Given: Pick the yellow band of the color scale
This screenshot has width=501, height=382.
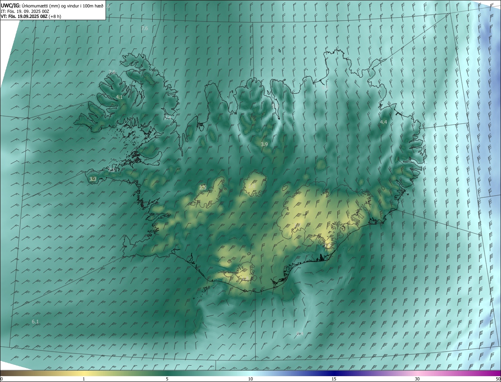Looking at the screenshot, I should click(x=84, y=373).
